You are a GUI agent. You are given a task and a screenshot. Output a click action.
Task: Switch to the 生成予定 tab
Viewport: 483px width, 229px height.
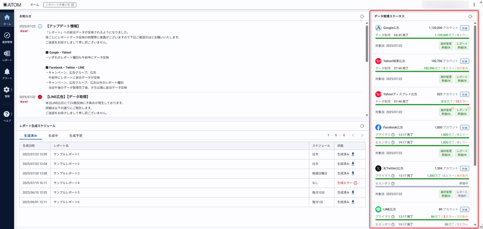(x=75, y=136)
